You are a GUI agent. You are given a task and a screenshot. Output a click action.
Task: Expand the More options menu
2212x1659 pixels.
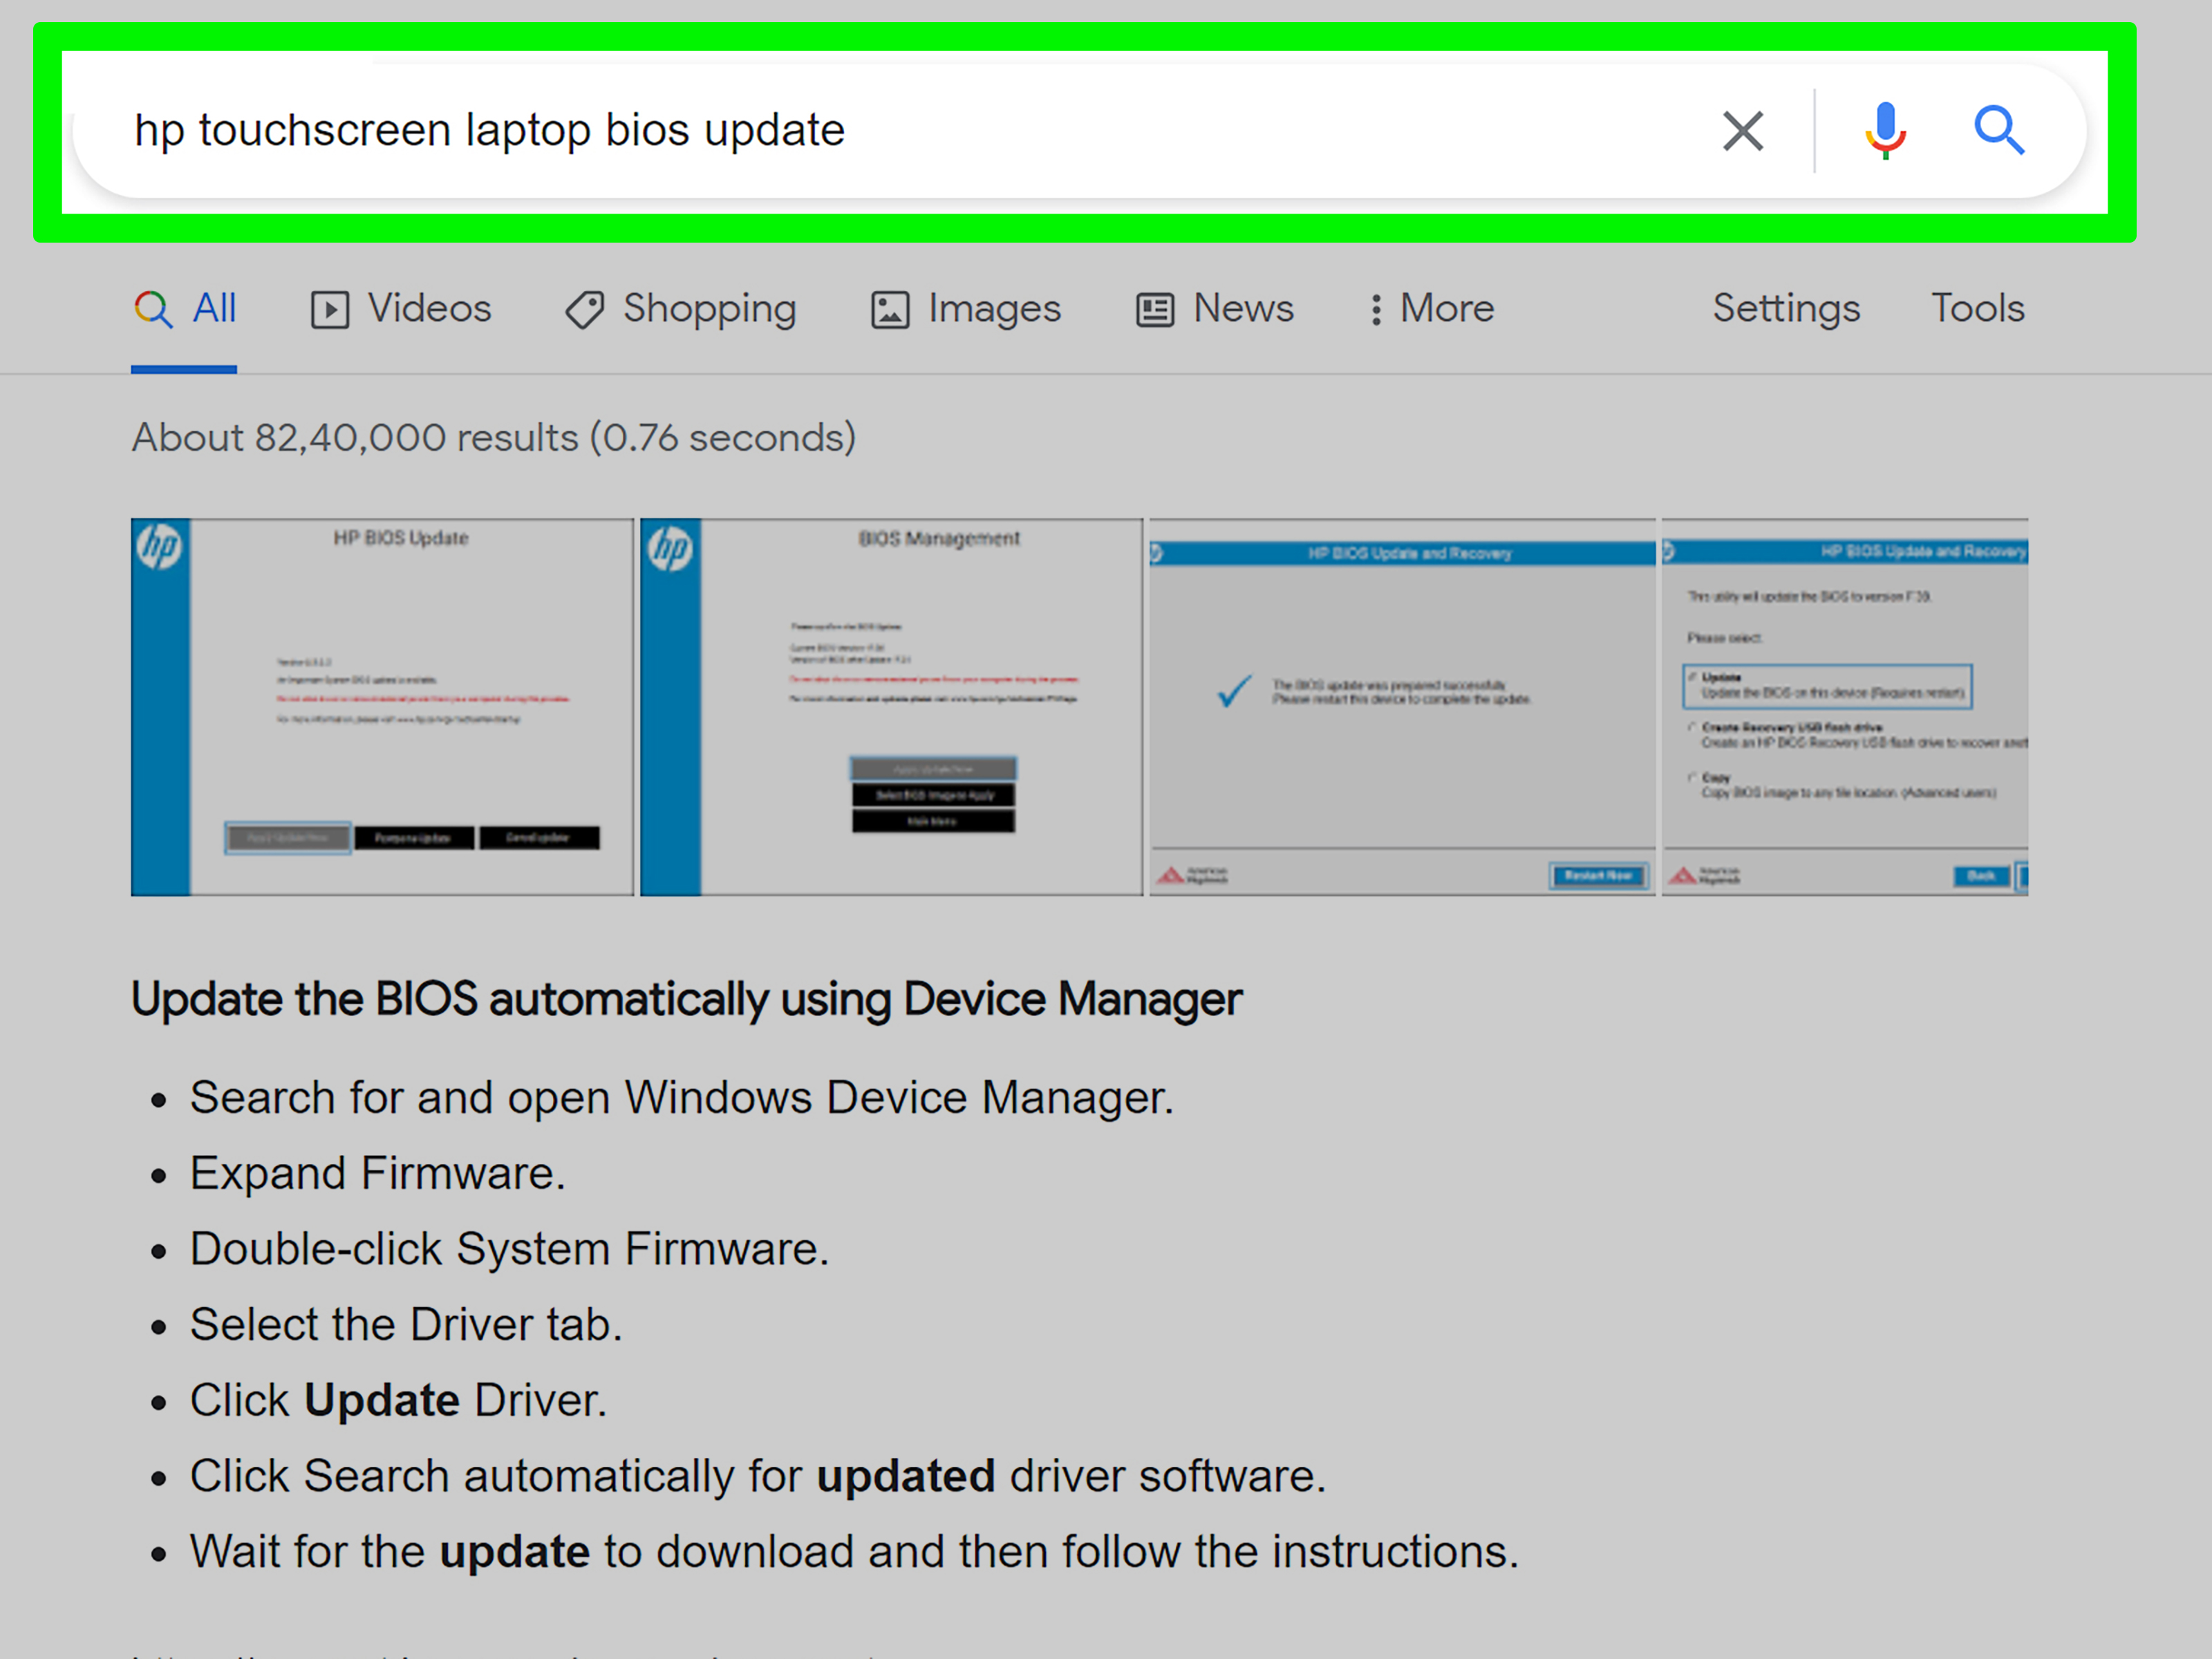pos(1431,309)
